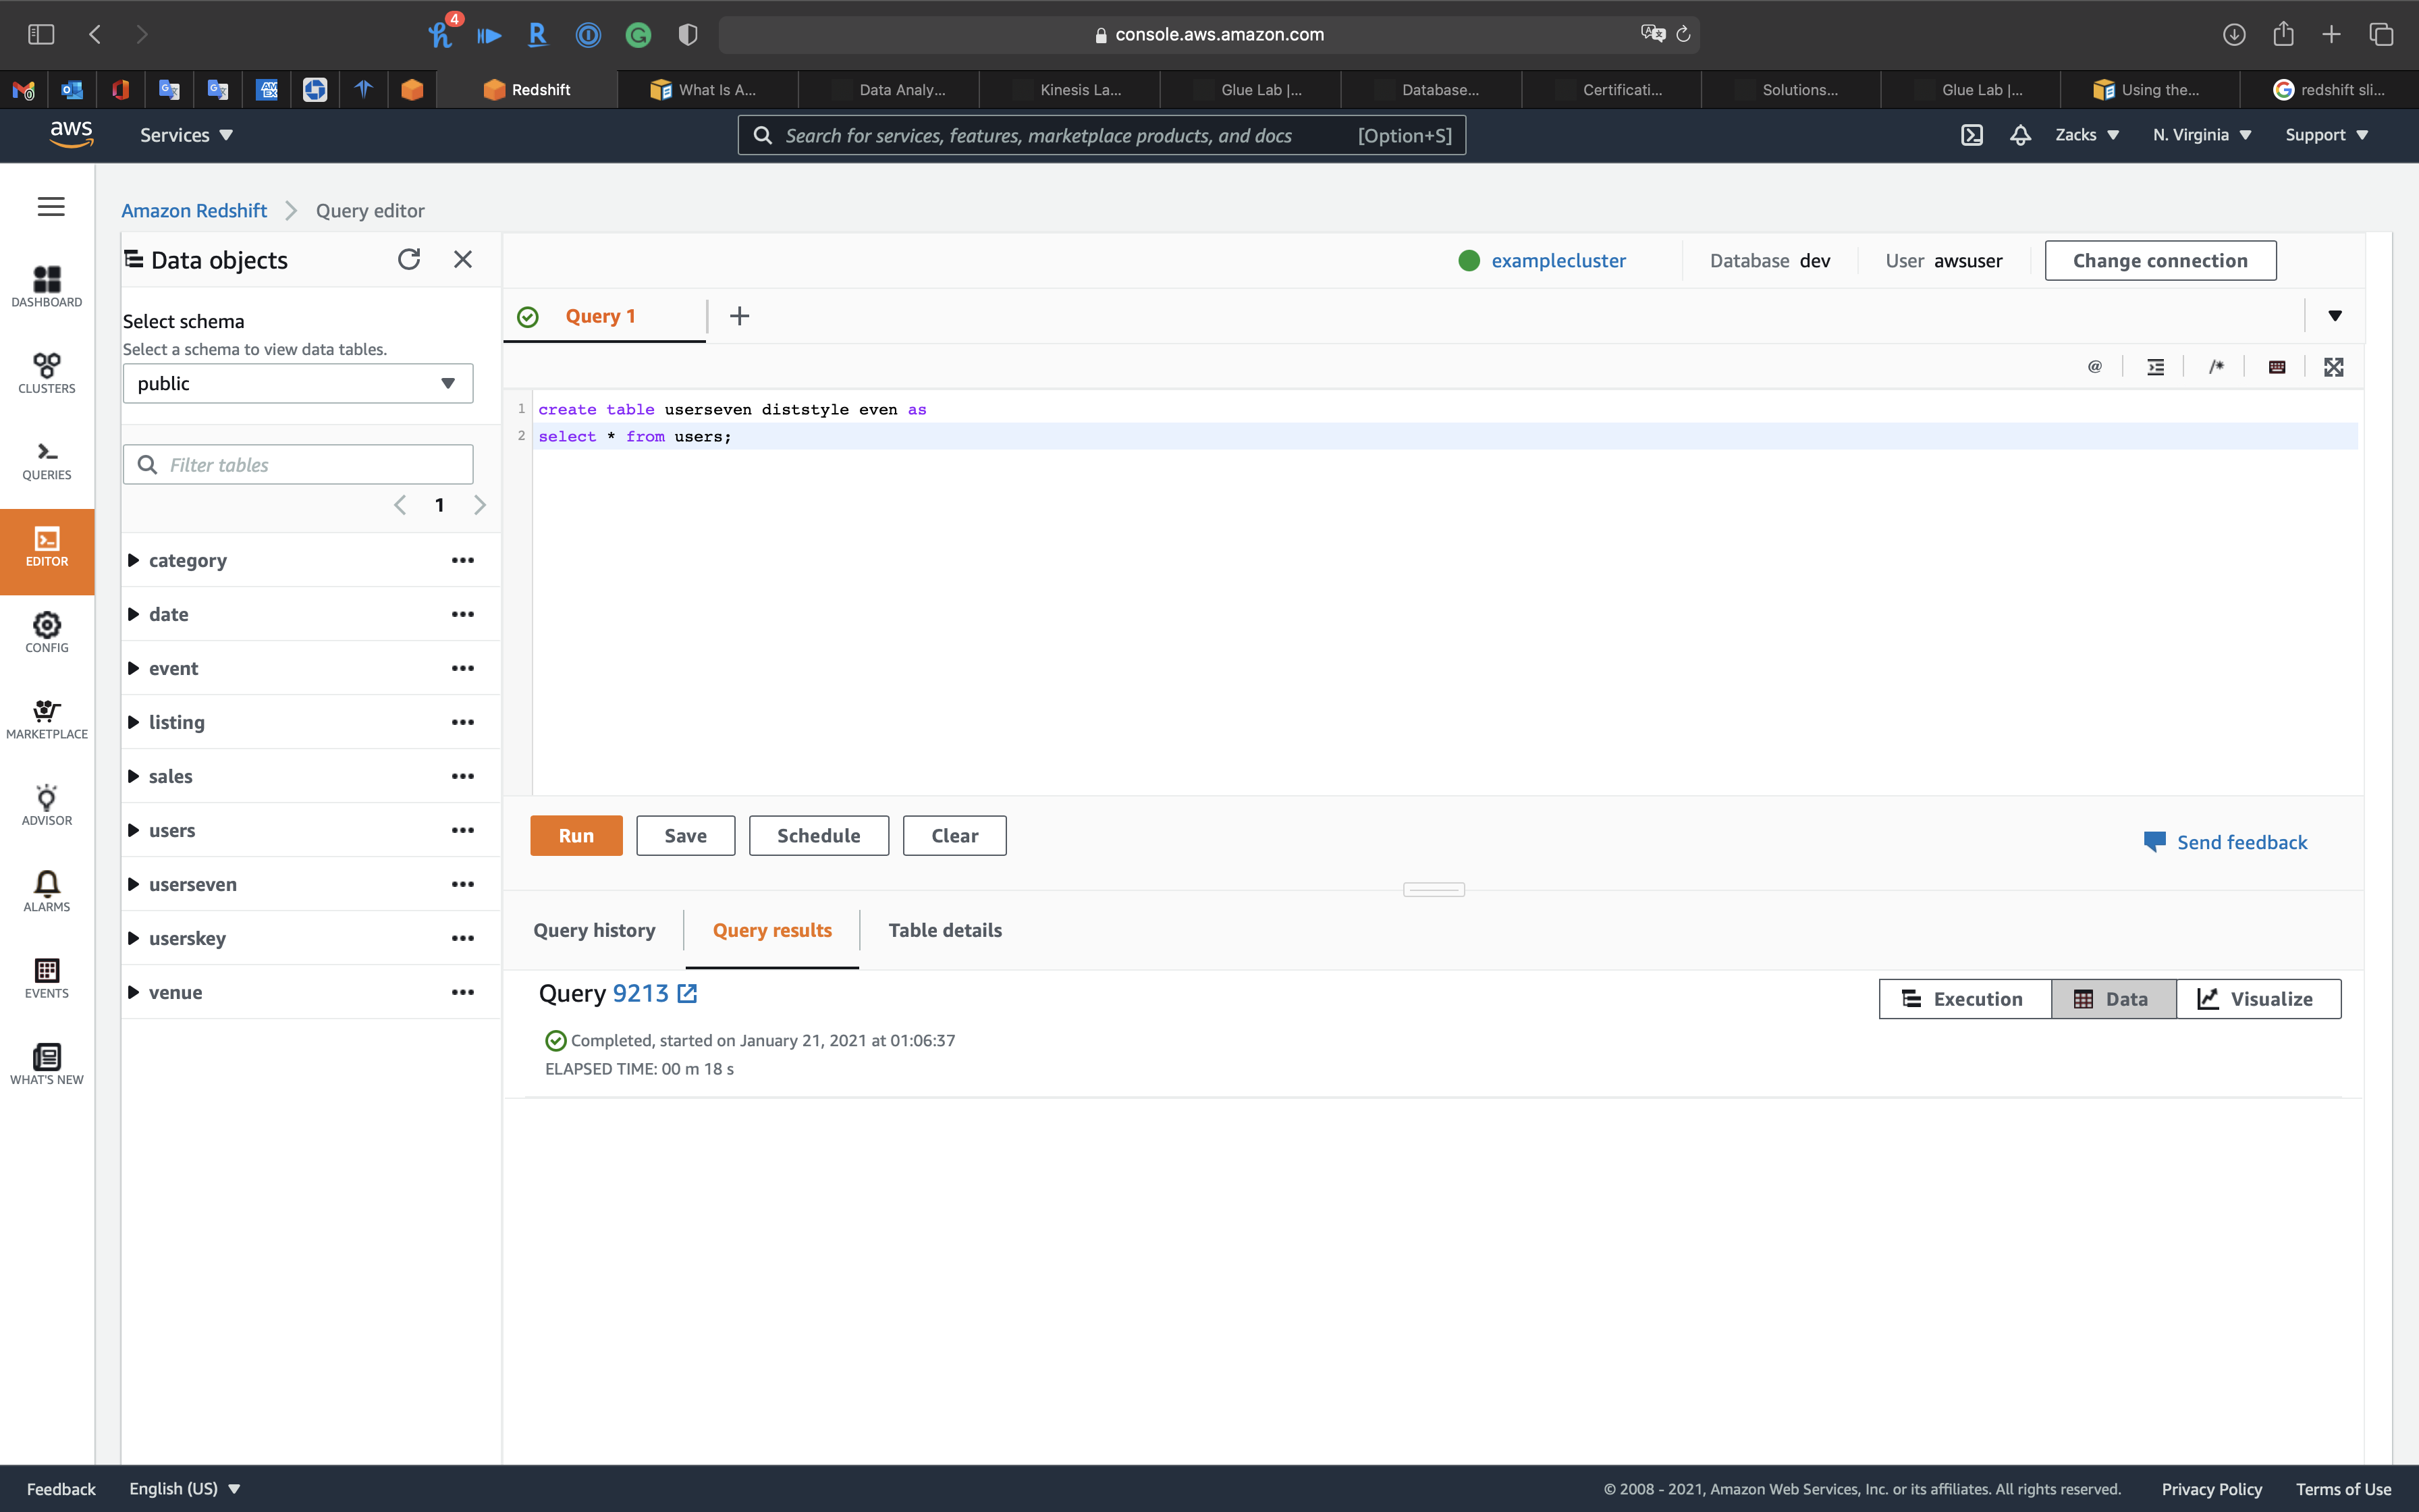2419x1512 pixels.
Task: Refresh the Data objects panel
Action: (409, 260)
